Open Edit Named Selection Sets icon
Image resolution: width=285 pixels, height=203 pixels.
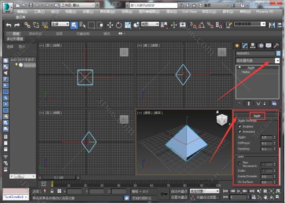pos(229,25)
